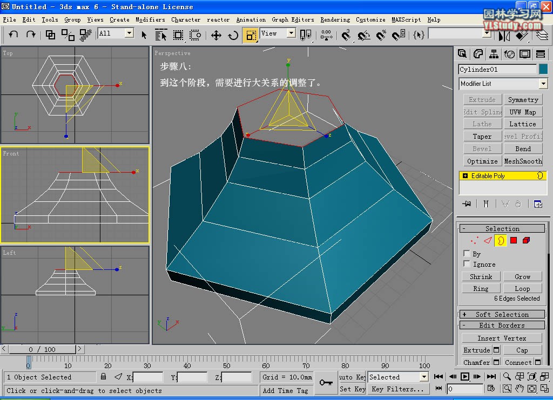Click the Grow selection button
Screen dimensions: 553x400
point(522,276)
